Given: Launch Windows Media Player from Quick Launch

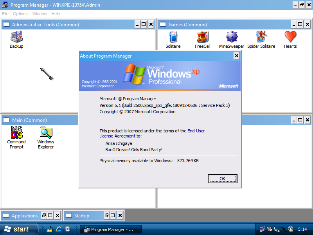Looking at the screenshot, I should pyautogui.click(x=68, y=229).
